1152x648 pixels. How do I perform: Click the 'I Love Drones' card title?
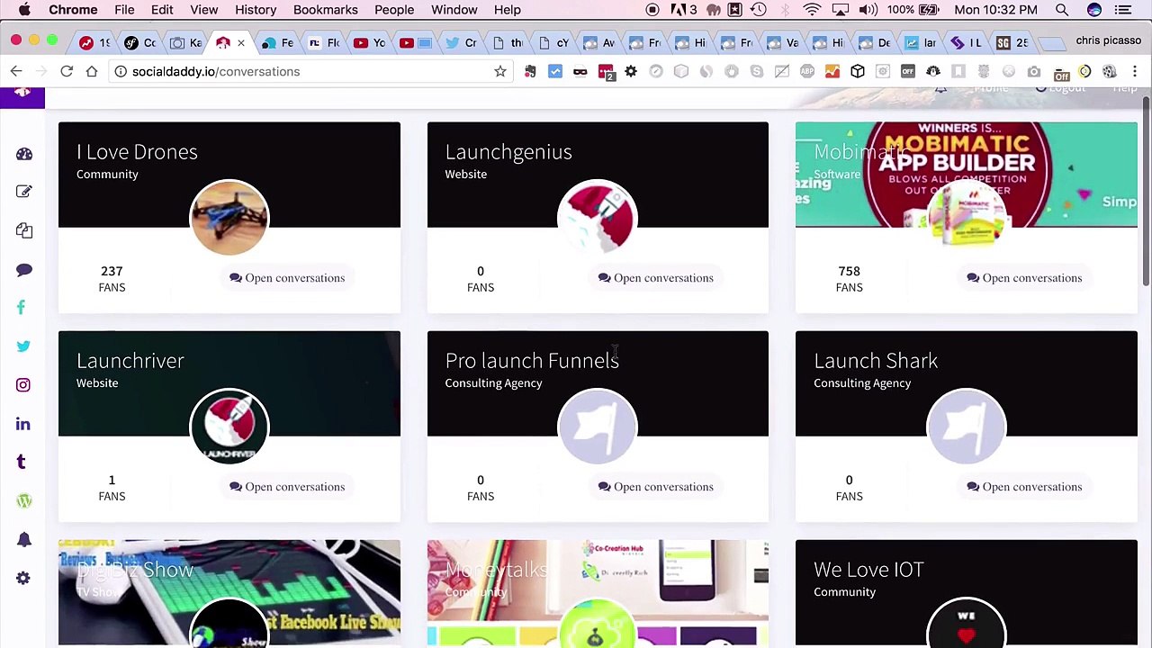[x=137, y=152]
